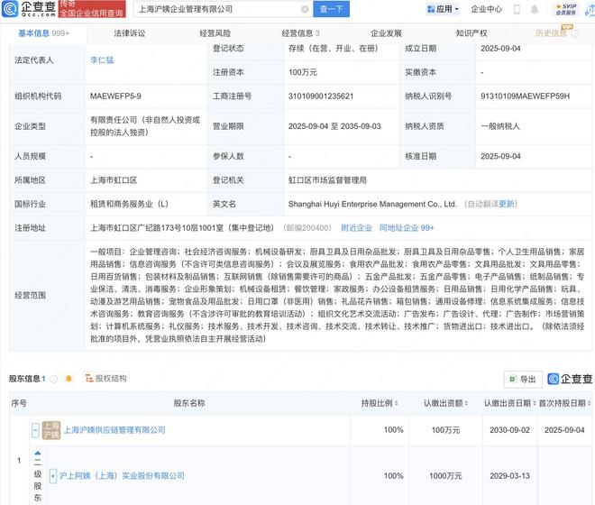Switch to the 知识产权 tab
Viewport: 595px width, 505px height.
click(472, 33)
